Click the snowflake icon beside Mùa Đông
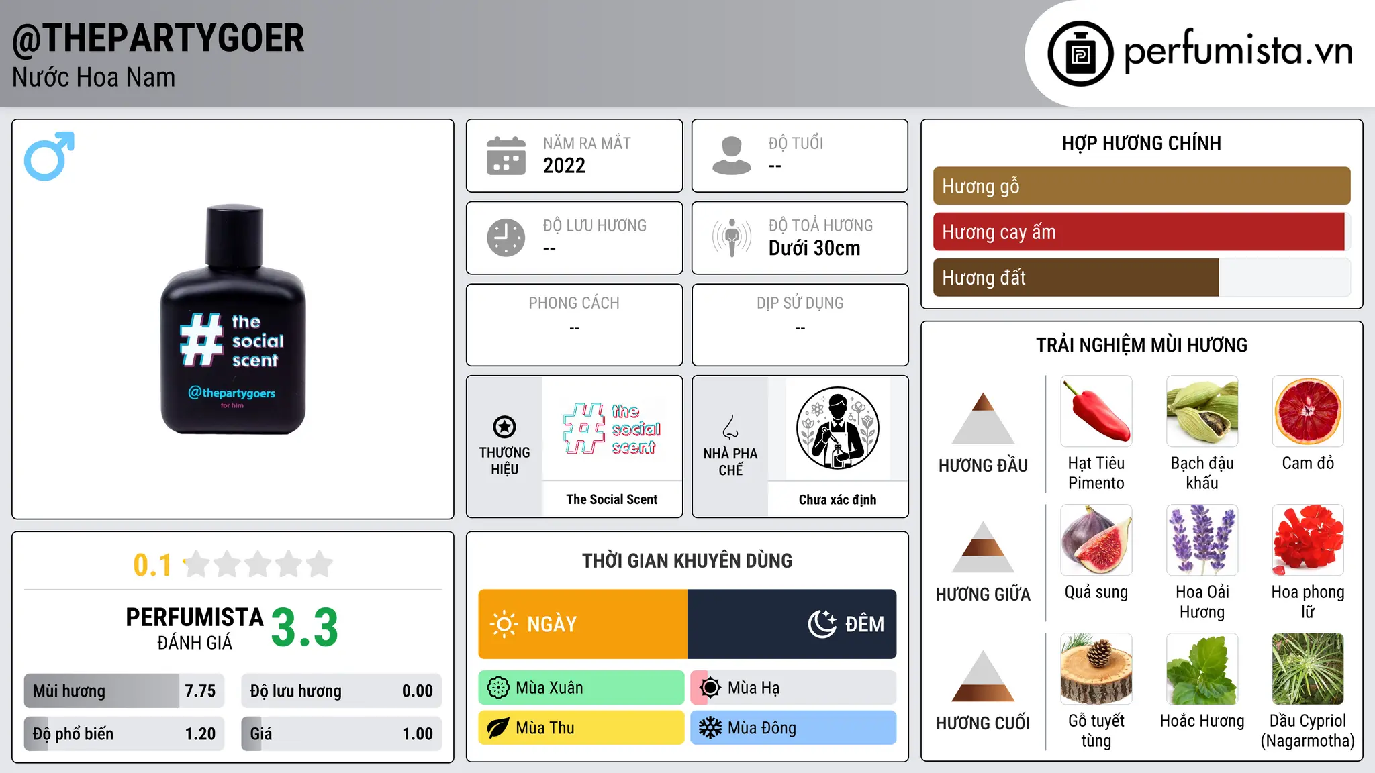 coord(710,728)
